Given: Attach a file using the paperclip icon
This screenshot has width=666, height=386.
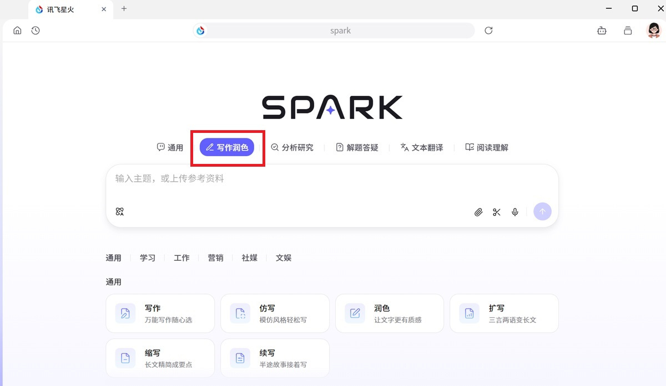Looking at the screenshot, I should click(x=478, y=212).
